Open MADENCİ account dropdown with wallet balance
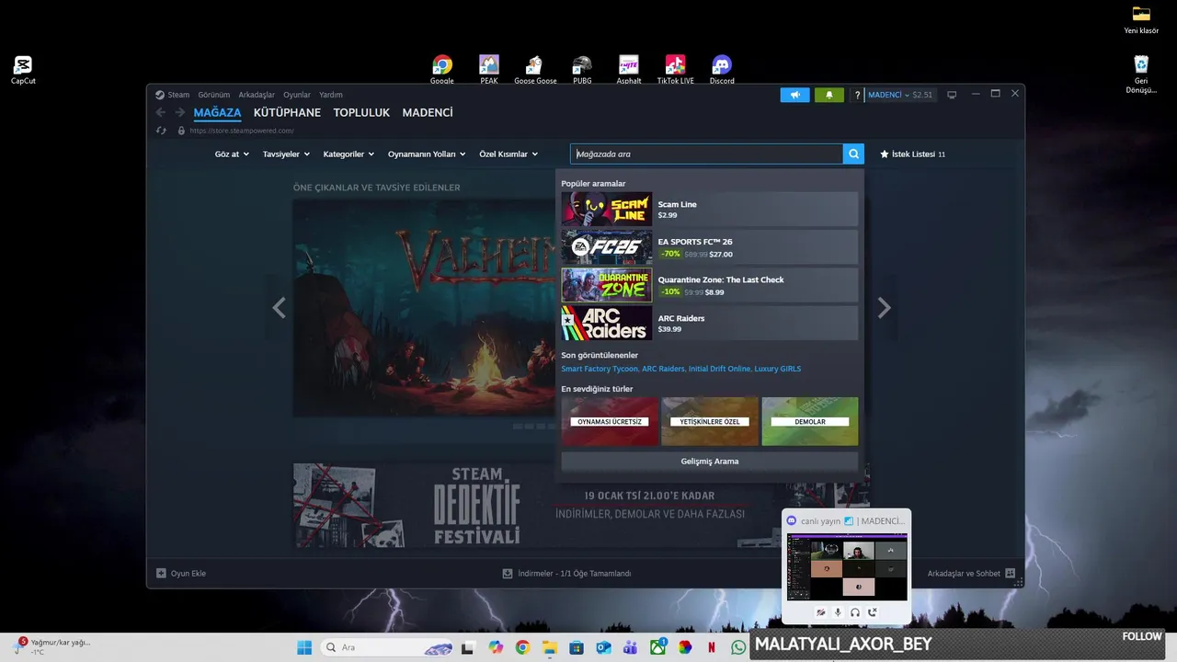Image resolution: width=1177 pixels, height=662 pixels. pyautogui.click(x=901, y=95)
